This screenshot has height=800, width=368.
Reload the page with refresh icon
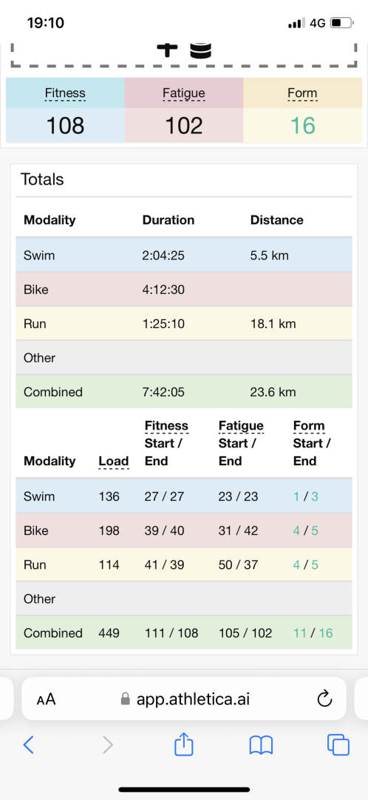tap(324, 699)
